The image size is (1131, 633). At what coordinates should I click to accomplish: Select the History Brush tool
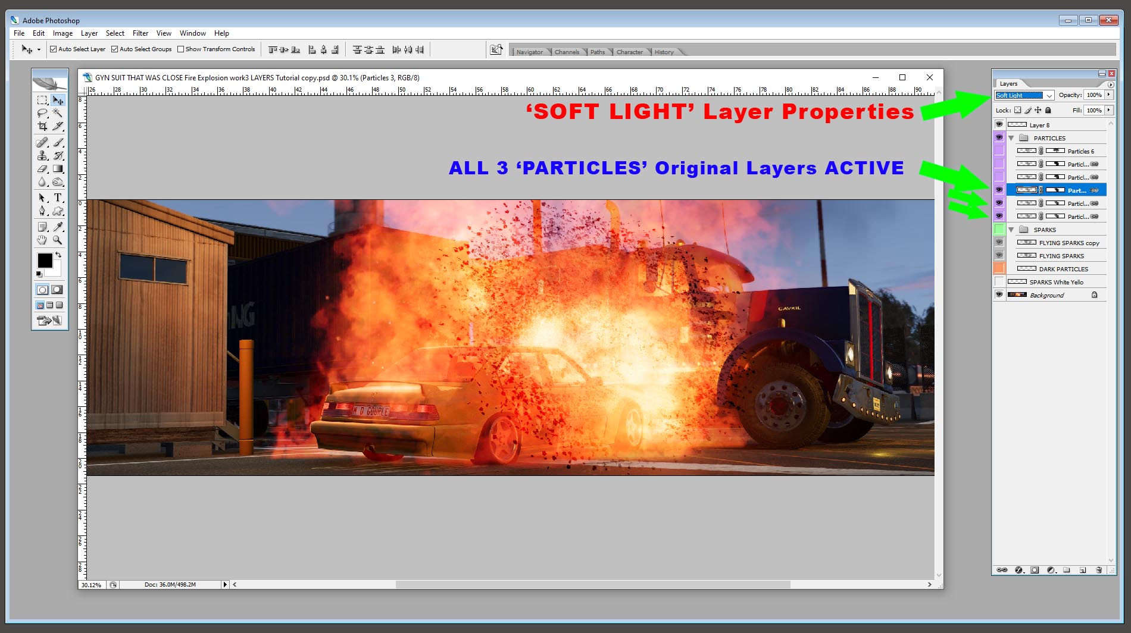pyautogui.click(x=58, y=155)
